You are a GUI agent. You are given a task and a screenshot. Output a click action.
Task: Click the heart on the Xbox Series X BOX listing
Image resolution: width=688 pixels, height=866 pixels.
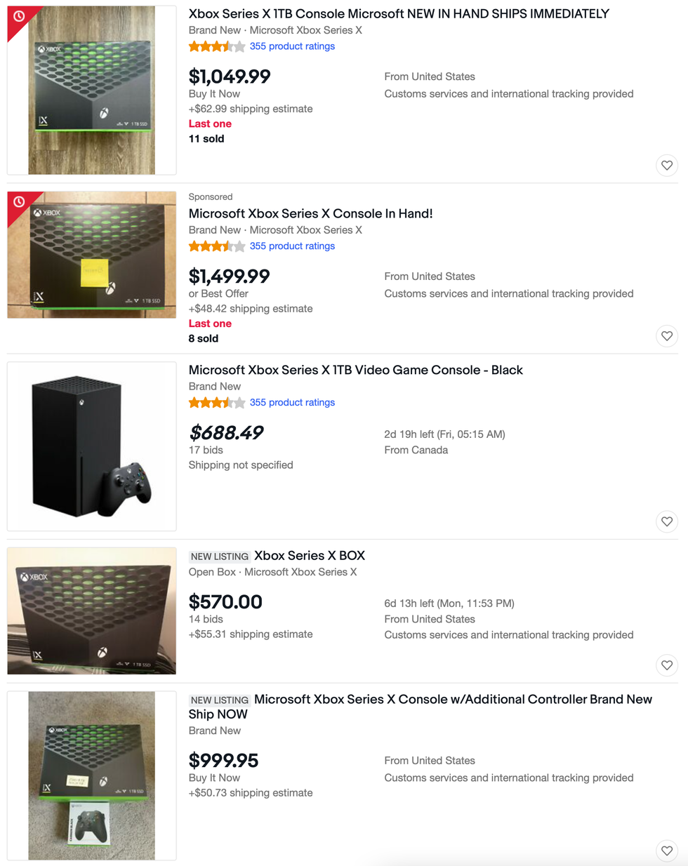tap(666, 665)
